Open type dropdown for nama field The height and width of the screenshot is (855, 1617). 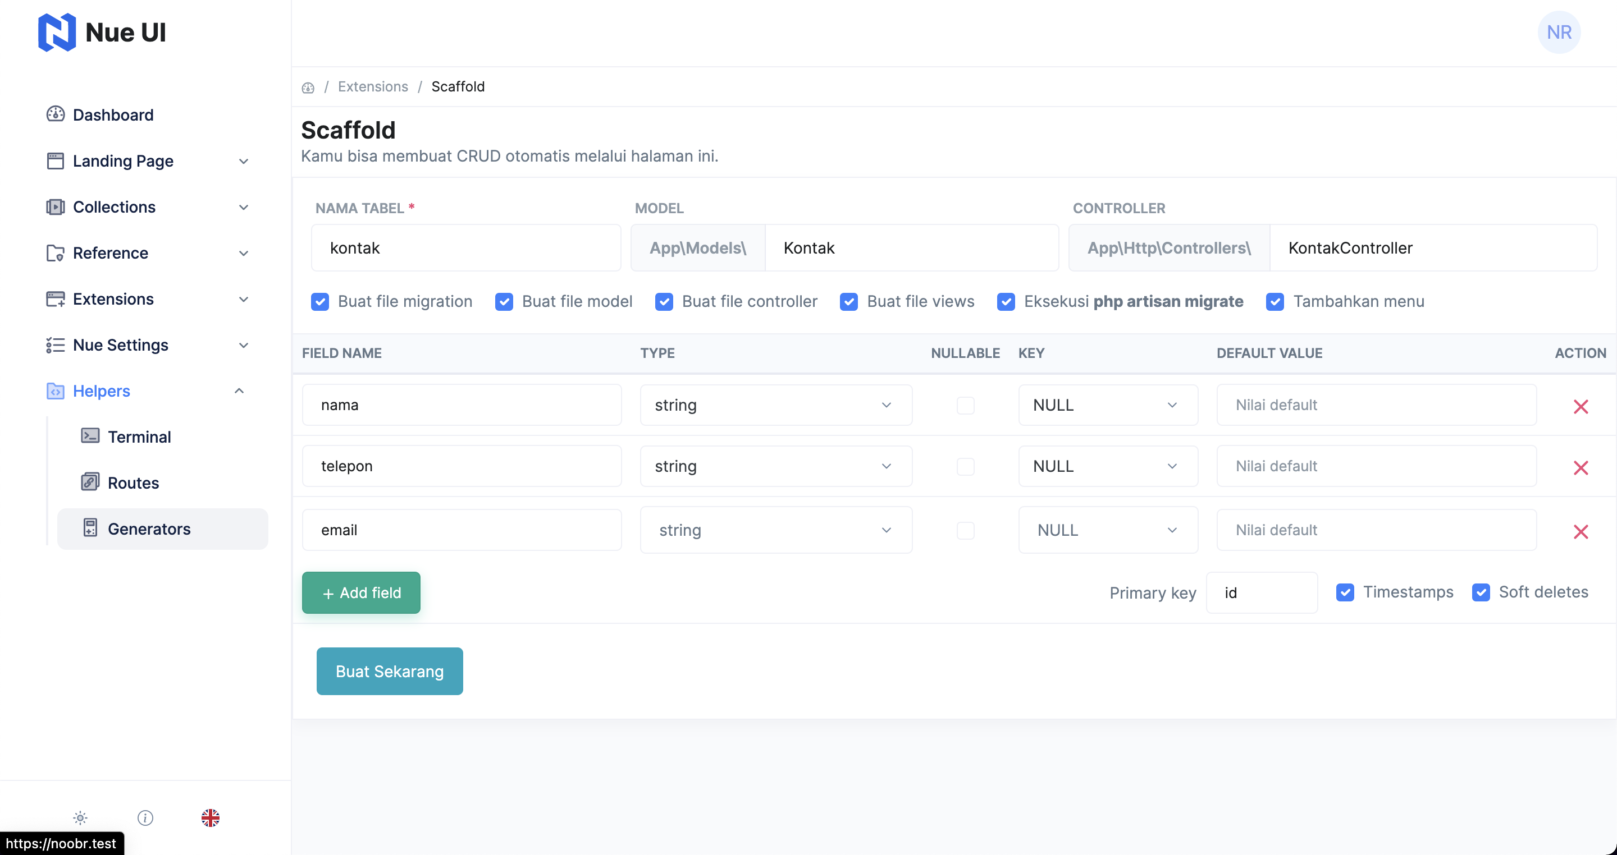tap(776, 405)
